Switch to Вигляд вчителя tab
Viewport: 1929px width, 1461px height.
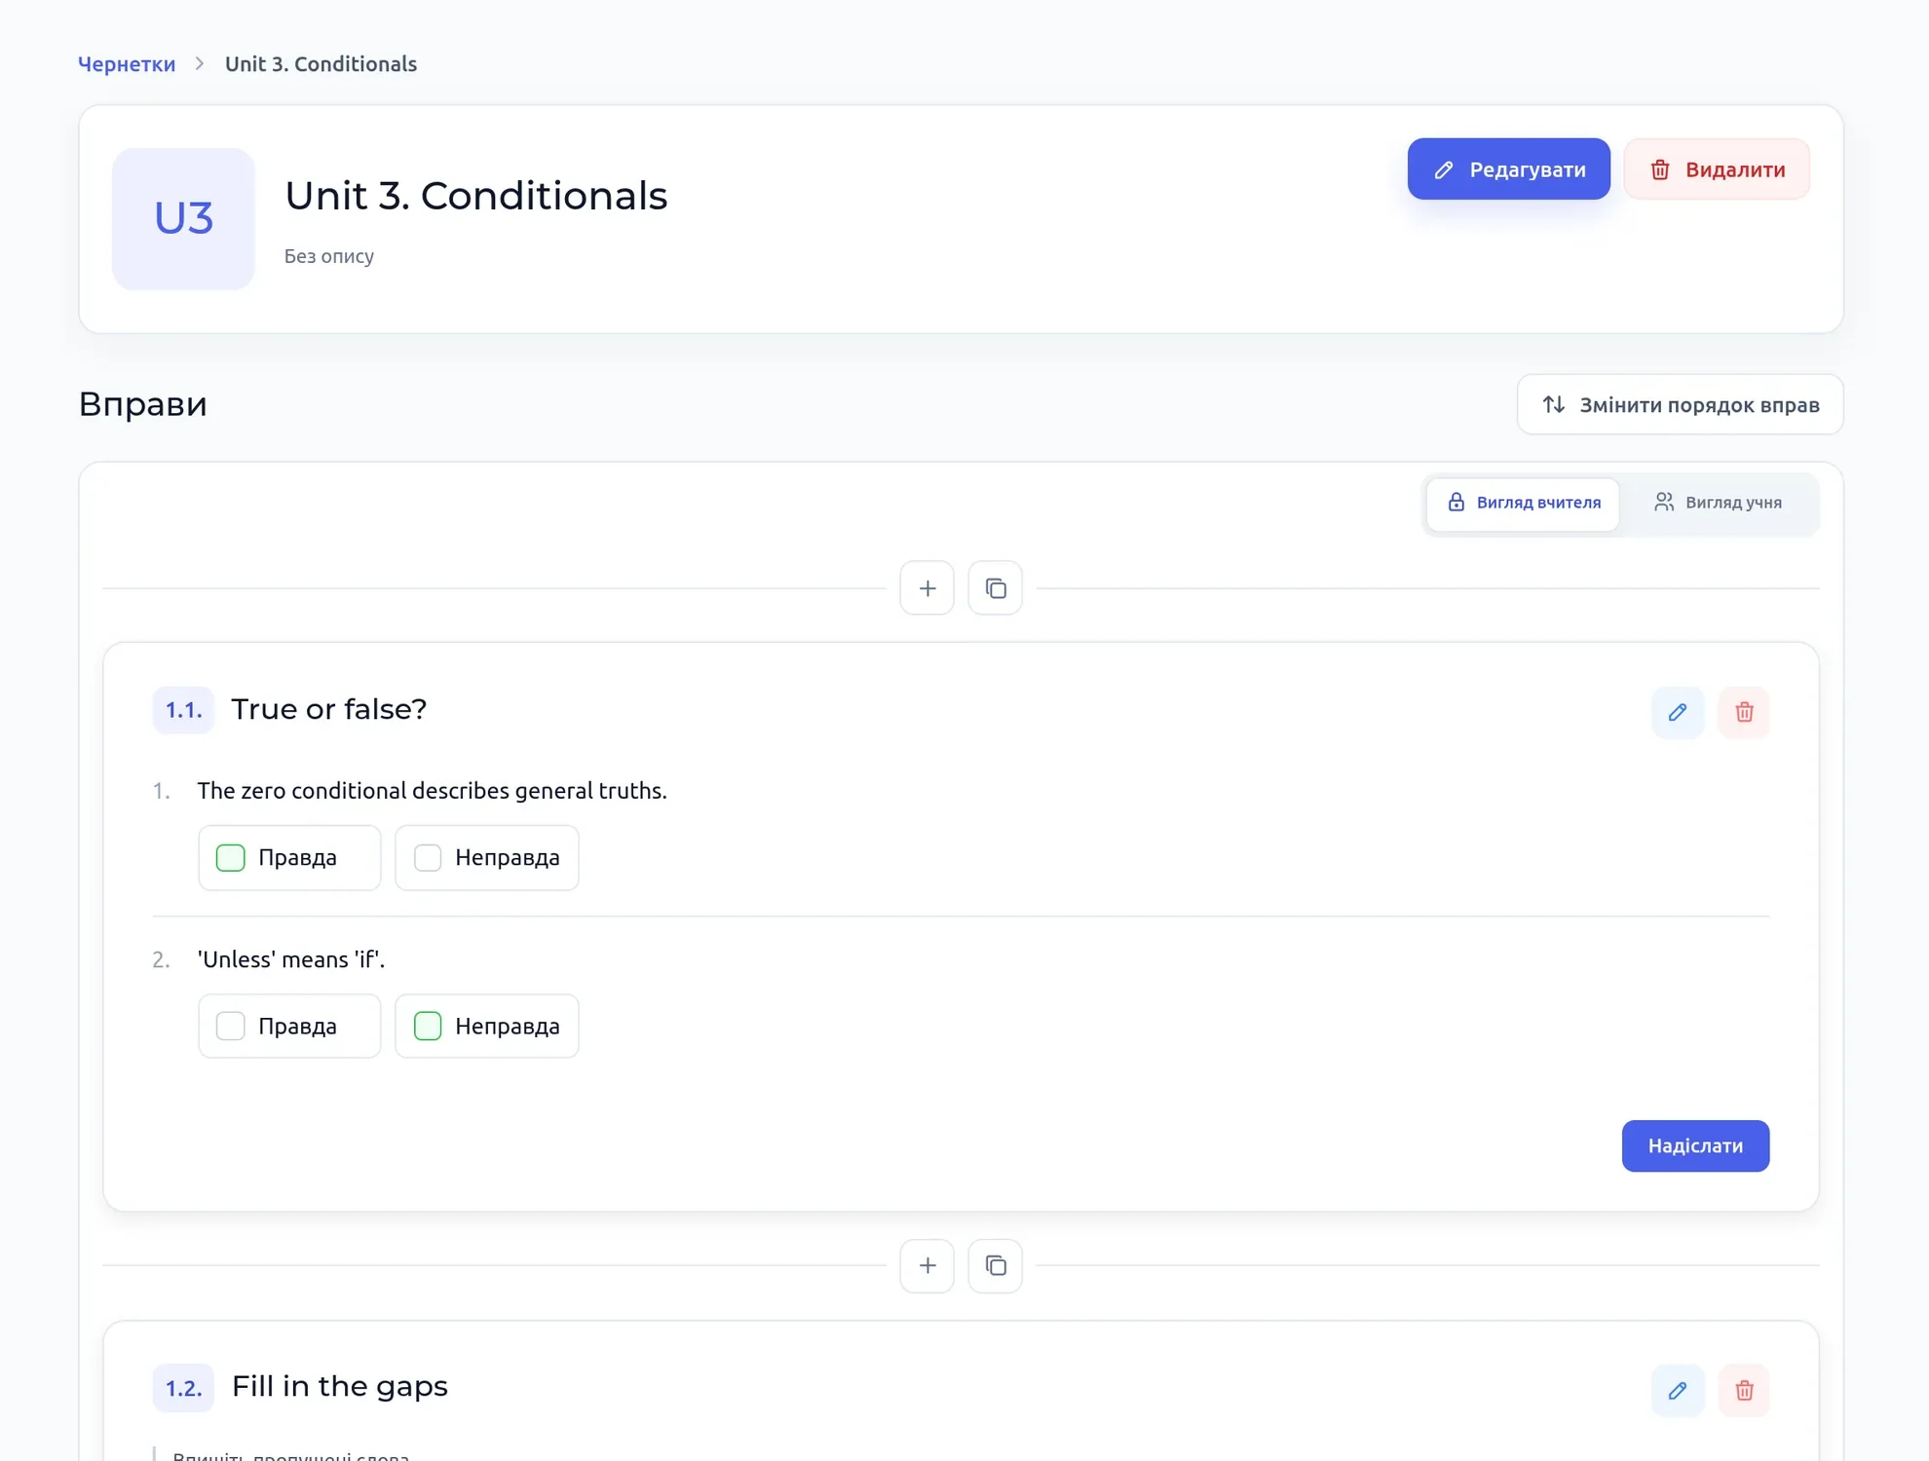1523,503
